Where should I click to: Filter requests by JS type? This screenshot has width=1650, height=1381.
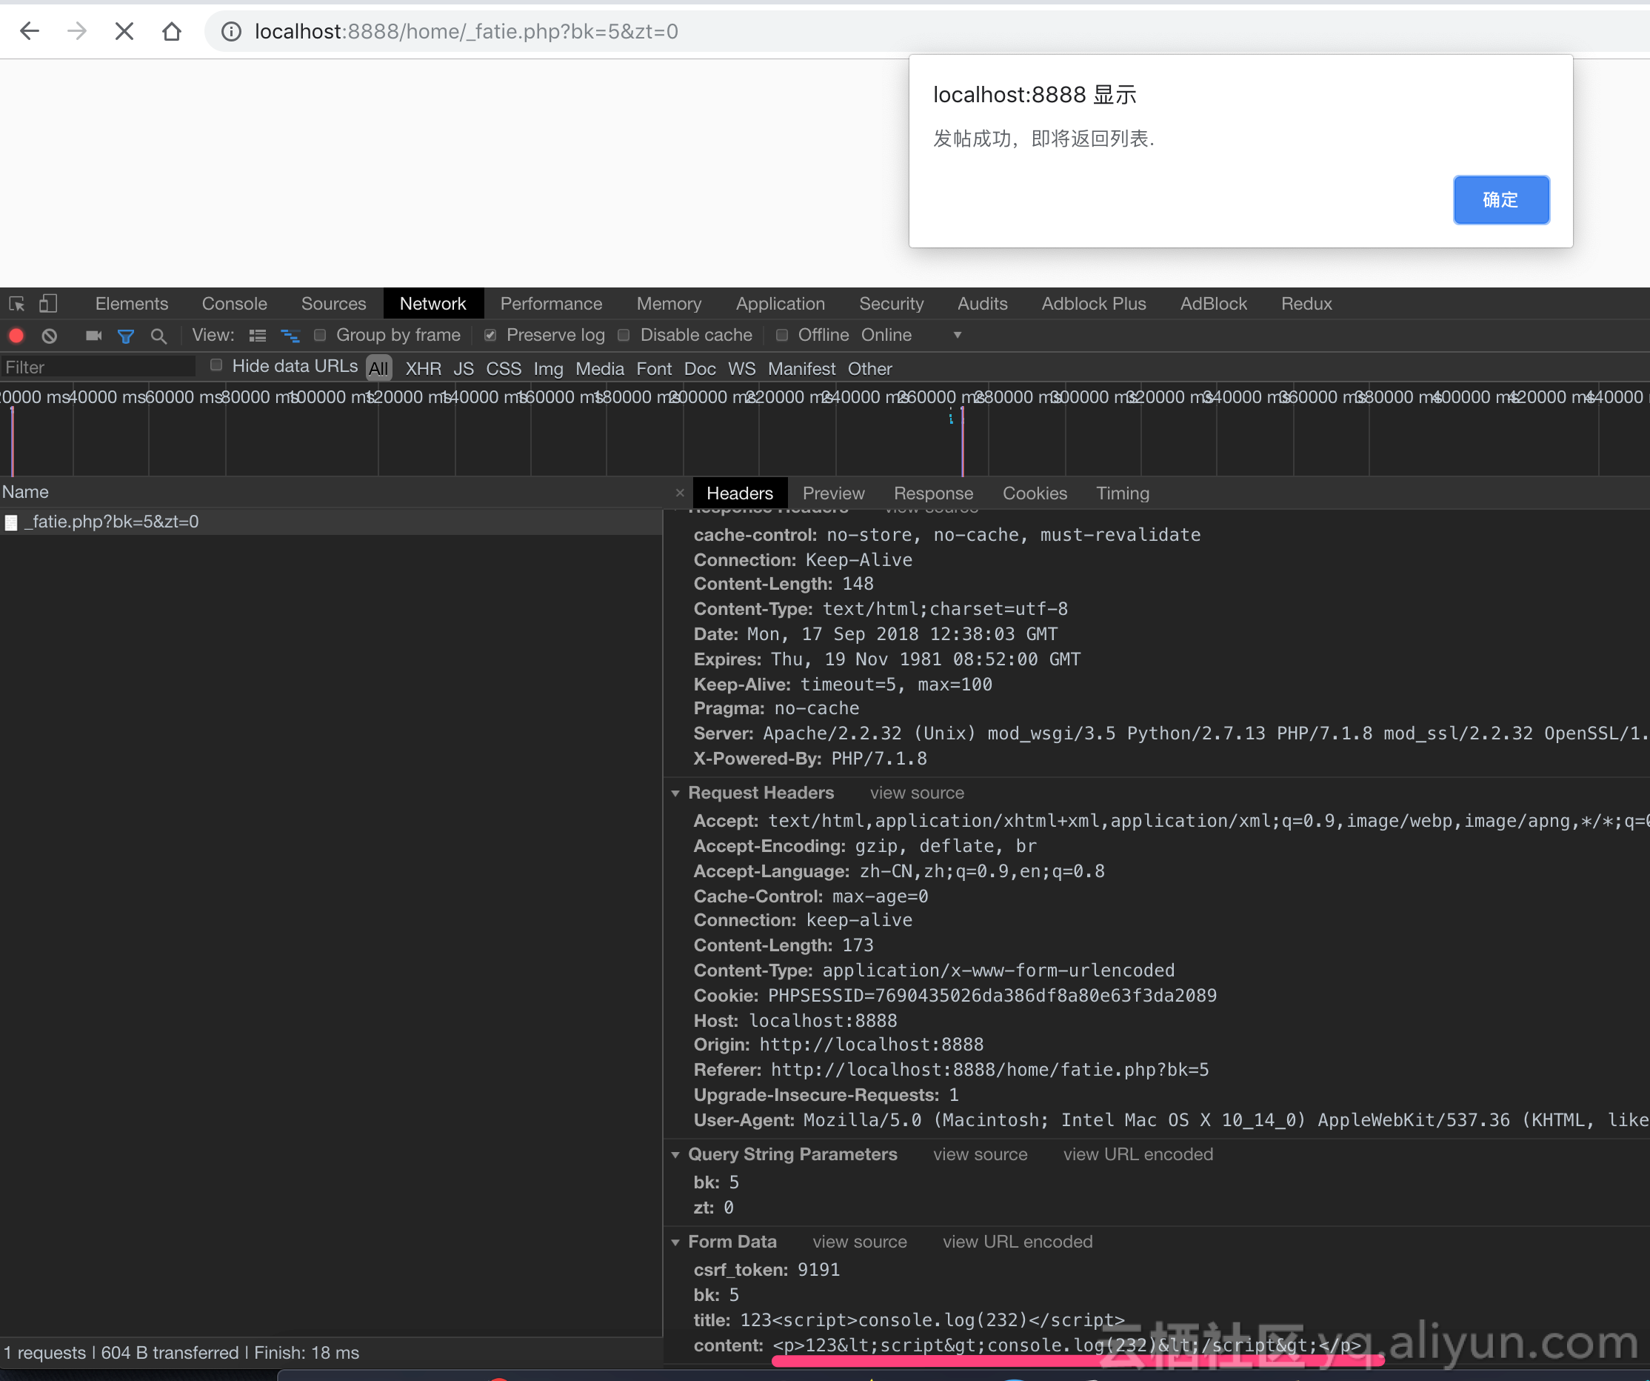pos(464,369)
